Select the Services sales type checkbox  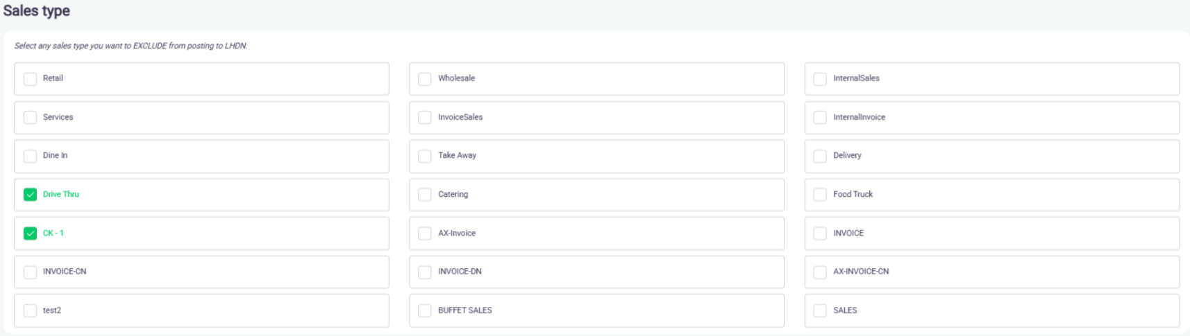[30, 118]
